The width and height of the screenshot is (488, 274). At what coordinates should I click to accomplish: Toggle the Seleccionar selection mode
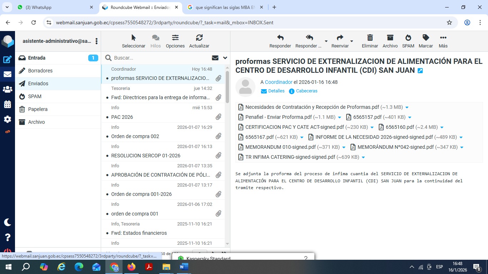pos(134,38)
